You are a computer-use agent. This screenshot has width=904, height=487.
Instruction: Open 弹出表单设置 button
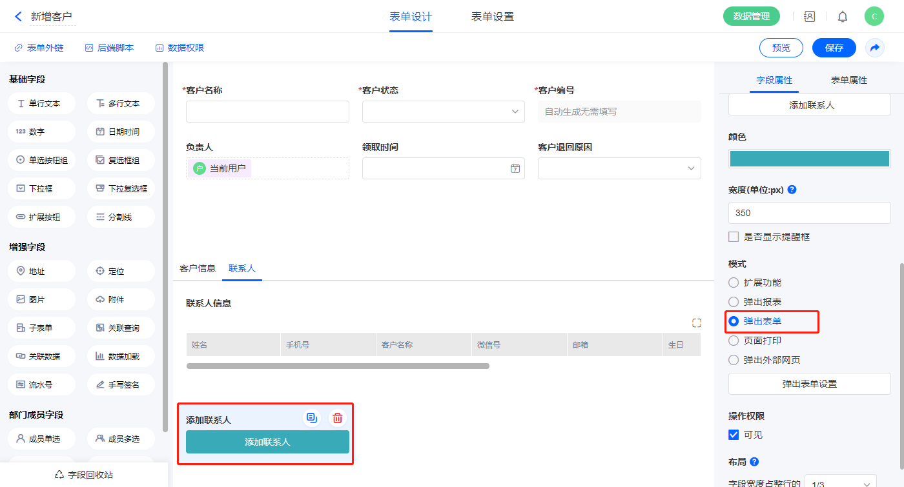pyautogui.click(x=809, y=384)
